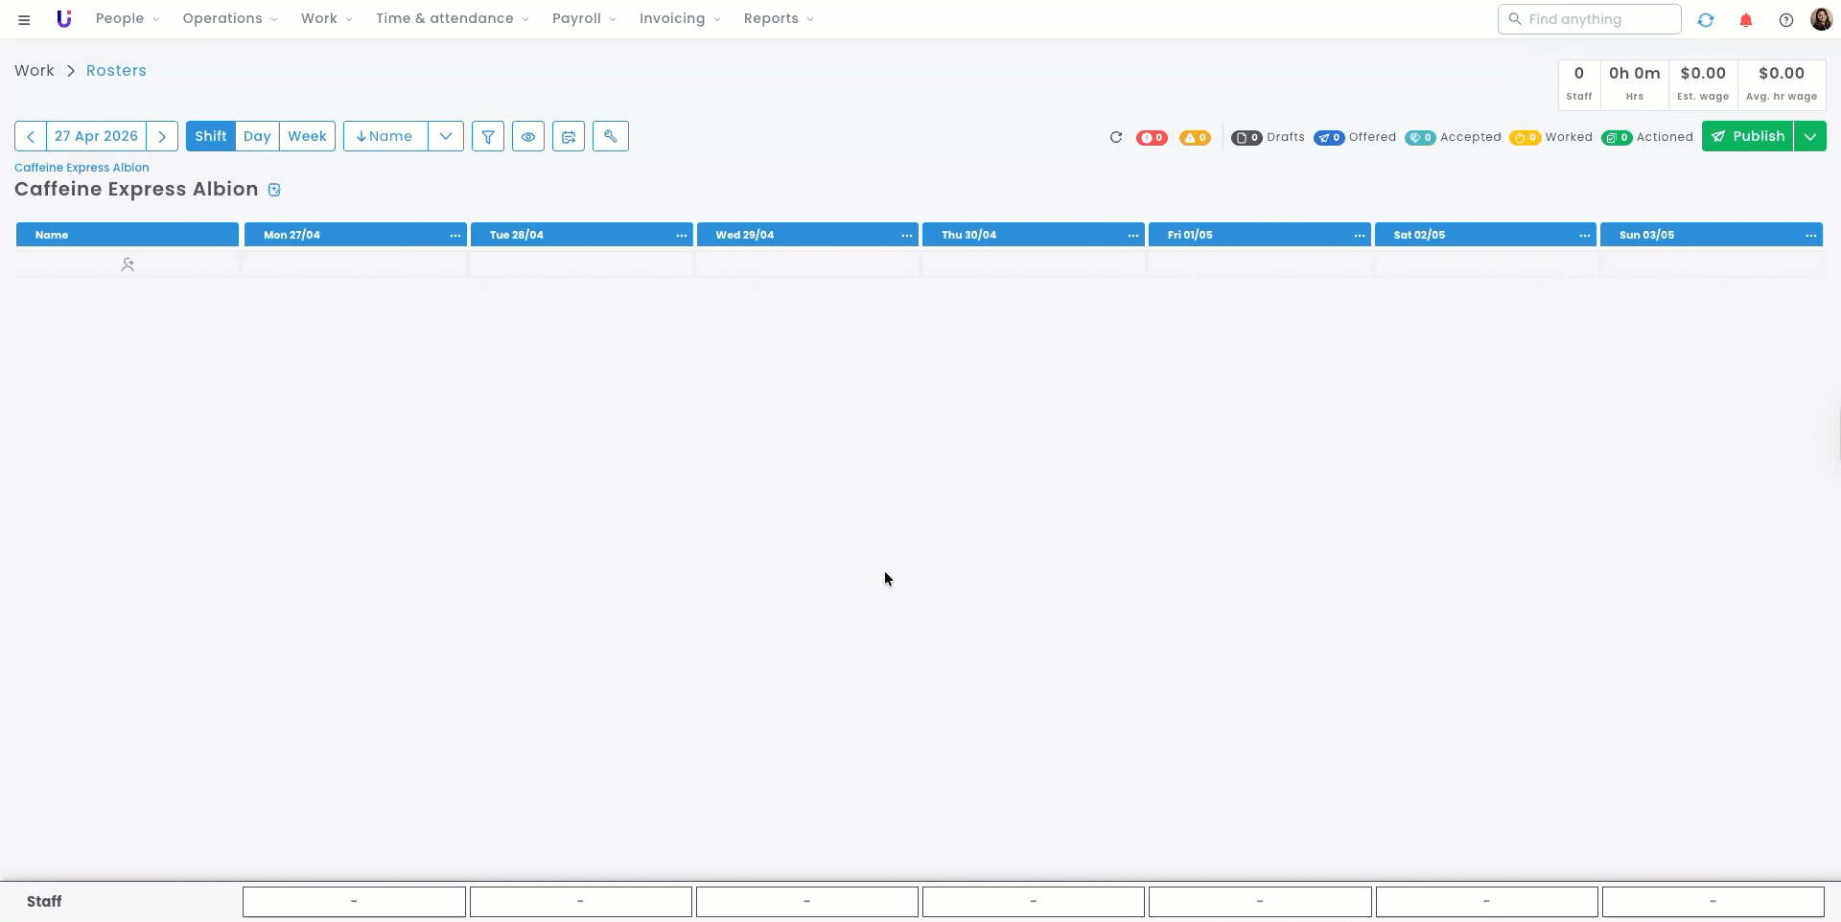The height and width of the screenshot is (922, 1841).
Task: Open the wrench tools icon
Action: pyautogui.click(x=610, y=136)
